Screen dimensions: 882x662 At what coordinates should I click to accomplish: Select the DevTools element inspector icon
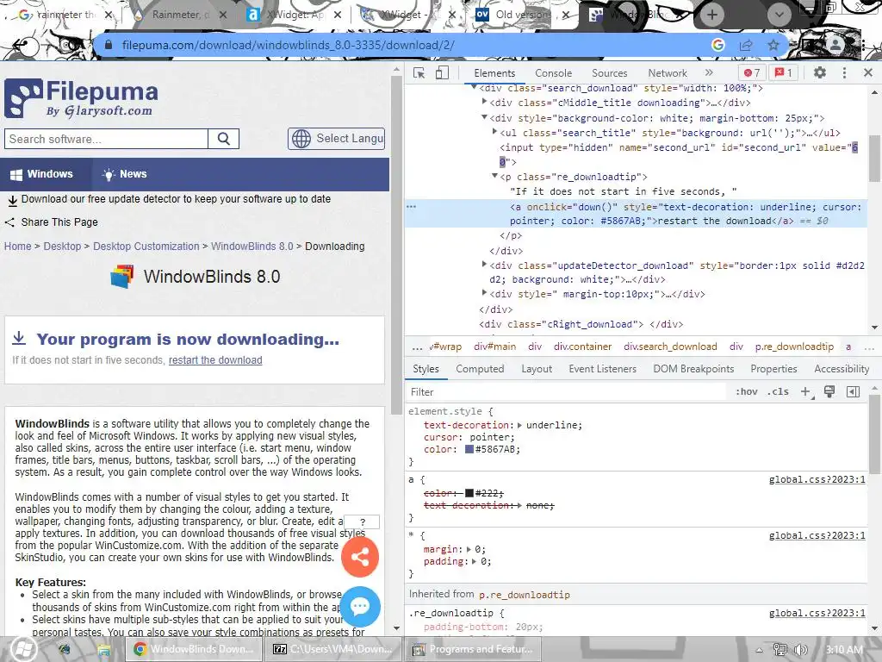(419, 72)
